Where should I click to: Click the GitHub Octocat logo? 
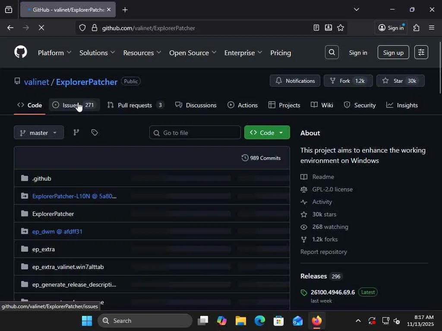[21, 52]
